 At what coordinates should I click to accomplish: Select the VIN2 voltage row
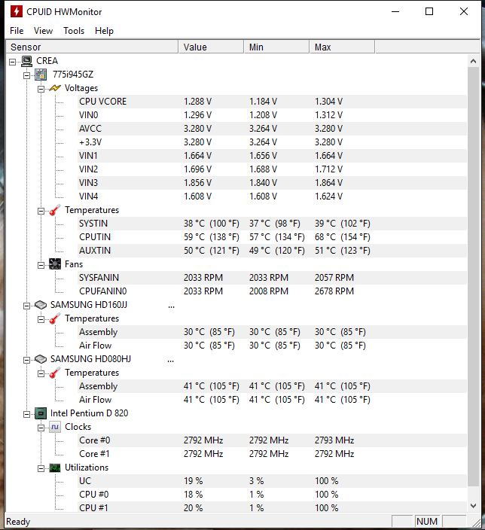pyautogui.click(x=273, y=169)
